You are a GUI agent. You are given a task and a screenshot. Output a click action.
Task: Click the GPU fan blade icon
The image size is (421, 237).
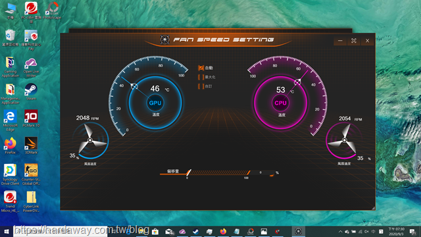tap(90, 140)
